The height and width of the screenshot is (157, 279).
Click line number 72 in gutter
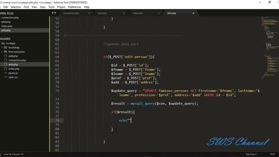pos(57,91)
